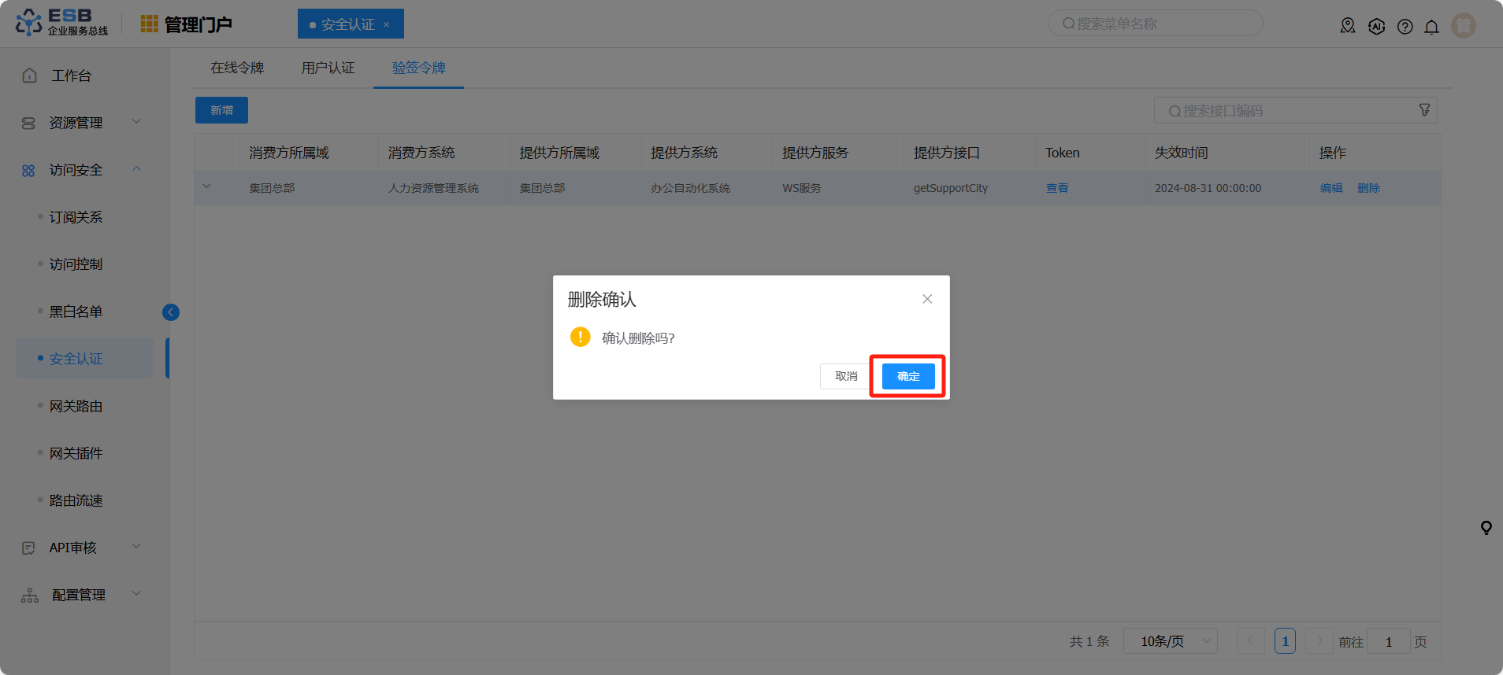Switch to the 在线令牌 tab

tap(237, 68)
